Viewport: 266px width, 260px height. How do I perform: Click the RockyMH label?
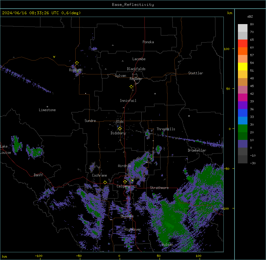pyautogui.click(x=76, y=70)
